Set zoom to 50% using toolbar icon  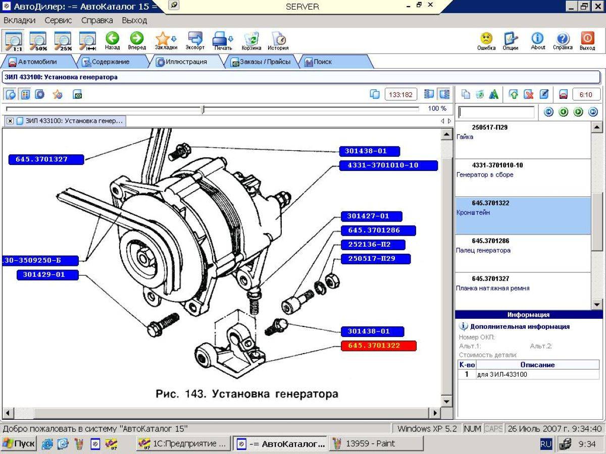[x=38, y=40]
